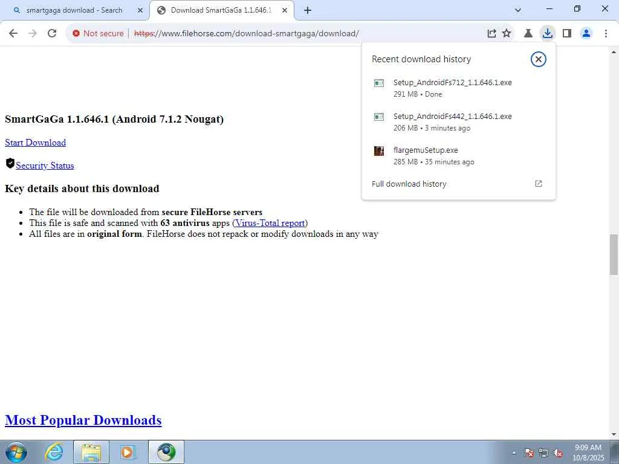619x464 pixels.
Task: Open the Security Status link
Action: 45,166
